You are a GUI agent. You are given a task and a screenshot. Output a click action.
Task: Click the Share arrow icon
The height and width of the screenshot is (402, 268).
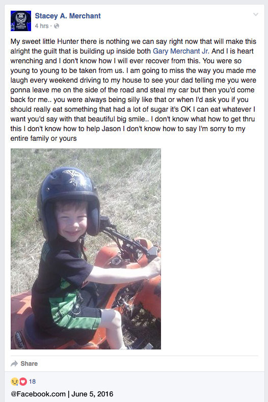click(14, 364)
